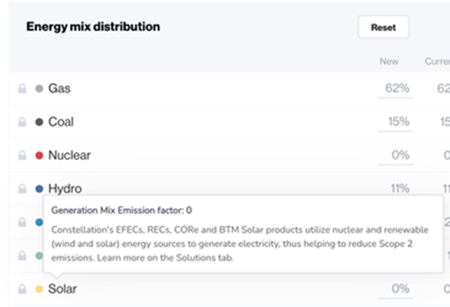
Task: Toggle the lock icon for Gas
Action: click(x=22, y=88)
